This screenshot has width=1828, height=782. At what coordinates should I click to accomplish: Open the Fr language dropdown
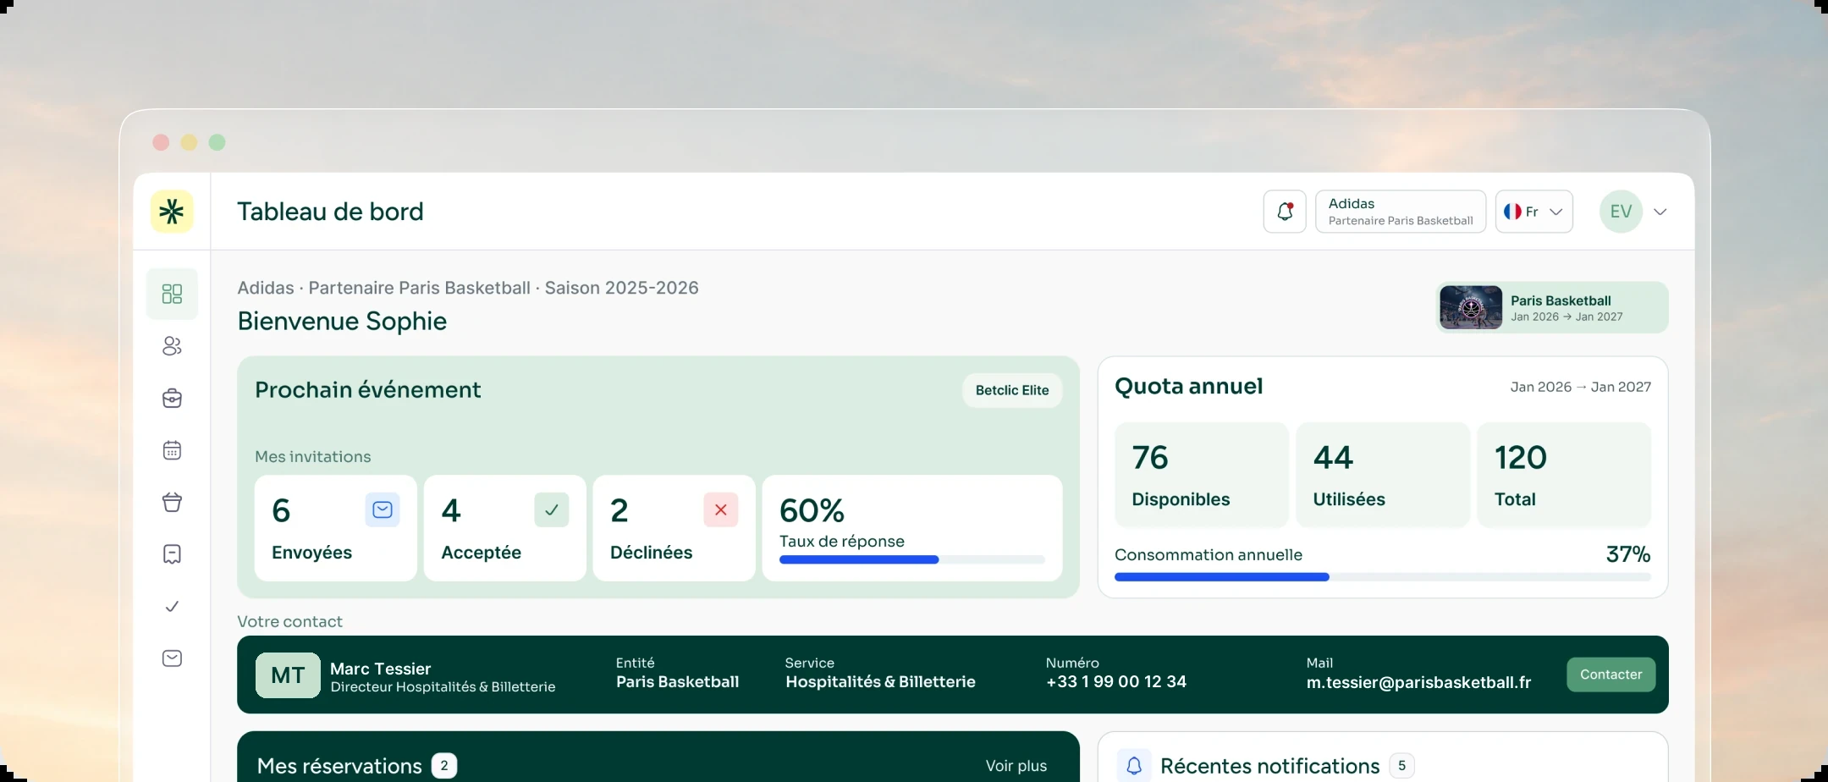click(x=1533, y=212)
